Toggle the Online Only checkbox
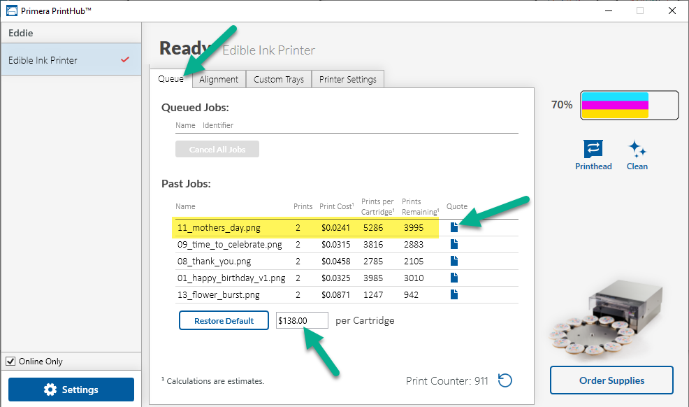The width and height of the screenshot is (689, 407). pos(10,362)
